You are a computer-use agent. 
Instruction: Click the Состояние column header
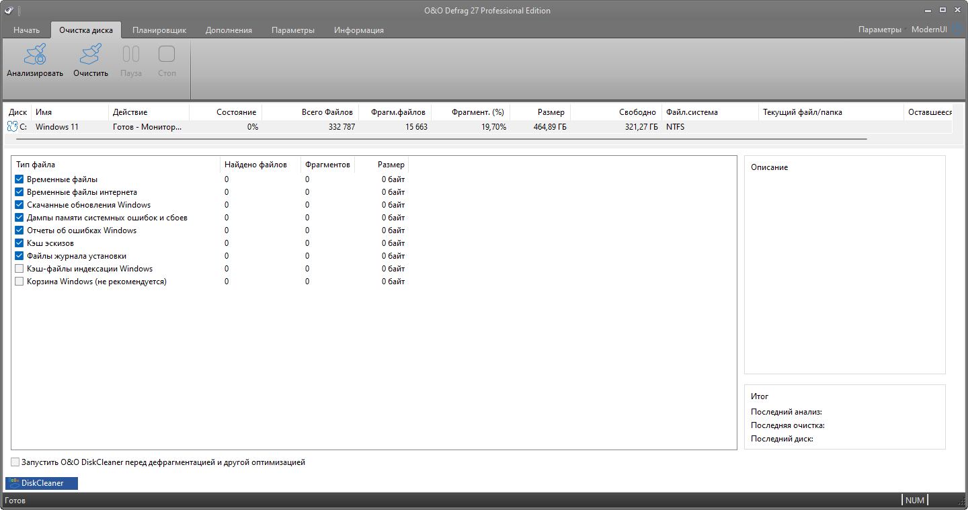(226, 112)
